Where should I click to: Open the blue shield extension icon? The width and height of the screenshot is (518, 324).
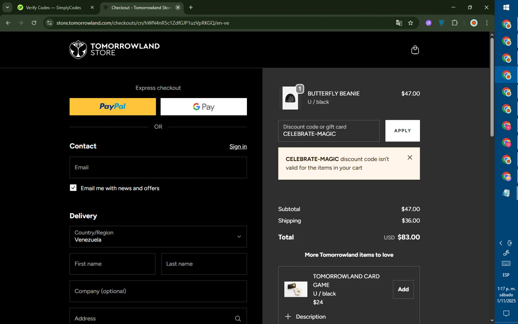click(x=441, y=23)
